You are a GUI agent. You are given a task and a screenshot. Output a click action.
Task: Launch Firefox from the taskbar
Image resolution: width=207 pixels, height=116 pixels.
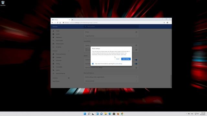pyautogui.click(x=118, y=114)
